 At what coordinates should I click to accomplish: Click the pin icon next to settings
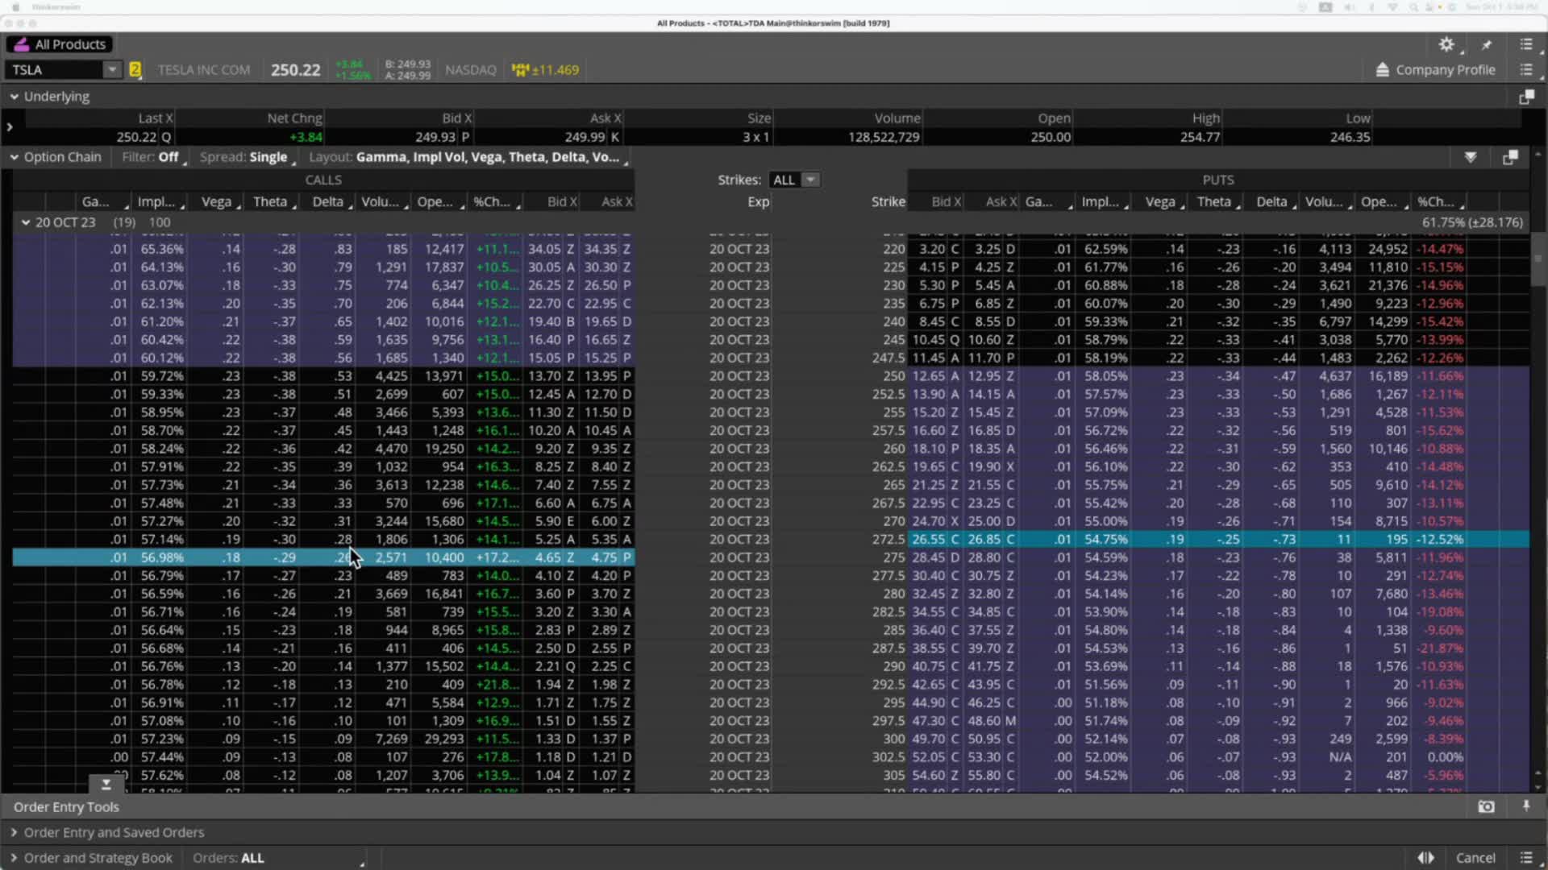(1486, 44)
